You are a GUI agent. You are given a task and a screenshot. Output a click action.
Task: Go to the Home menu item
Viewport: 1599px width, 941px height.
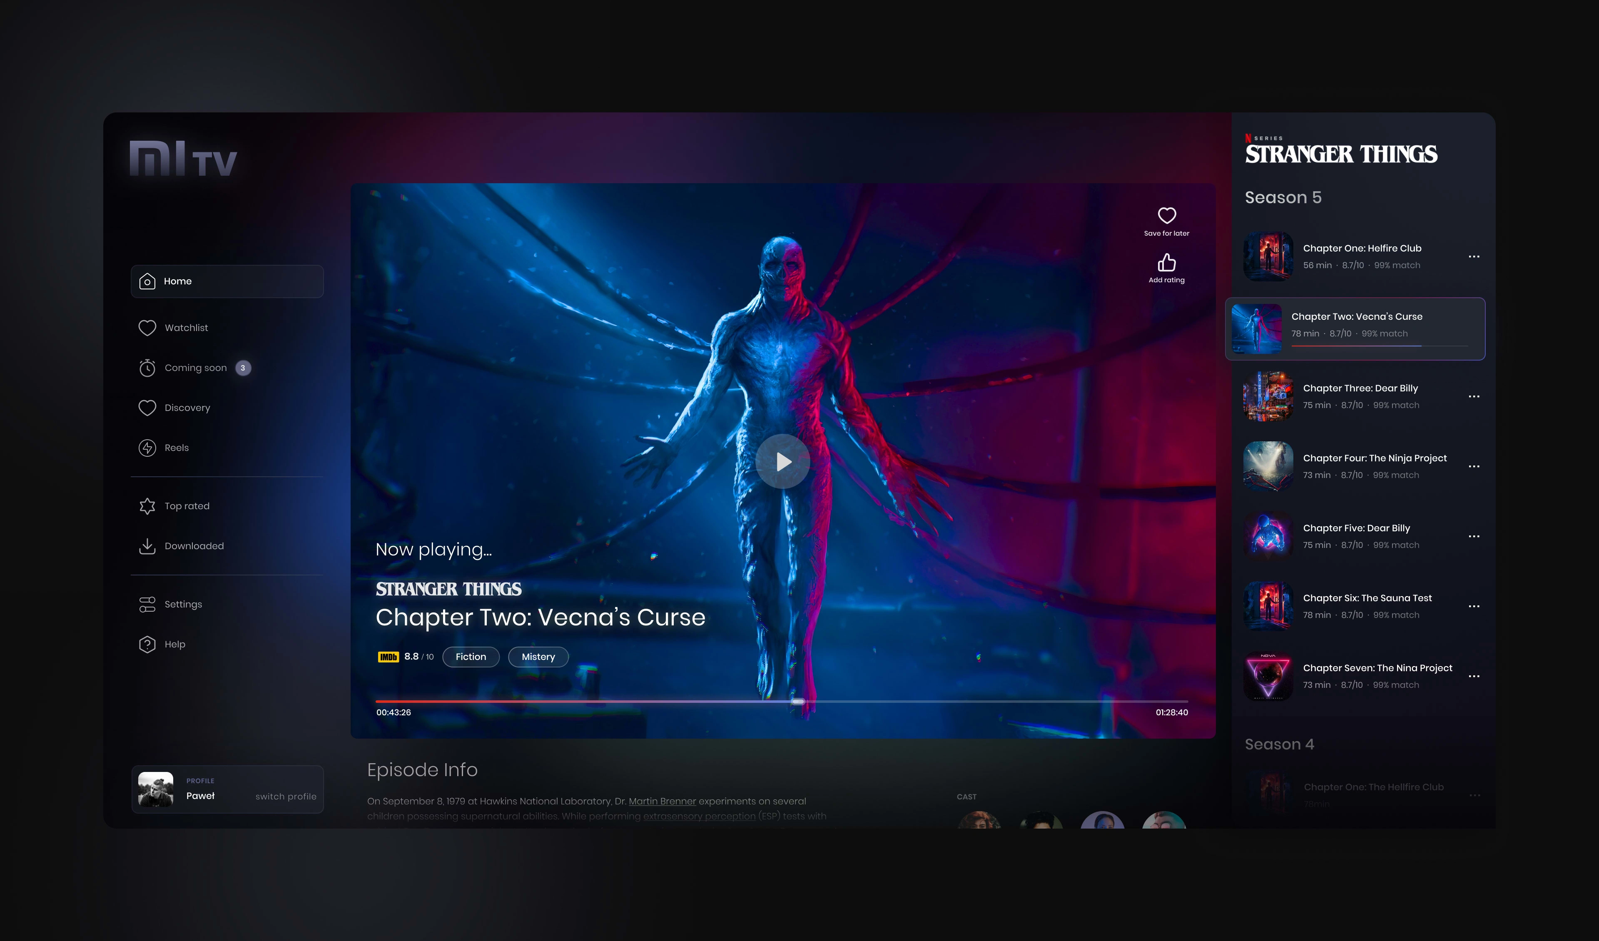point(227,281)
